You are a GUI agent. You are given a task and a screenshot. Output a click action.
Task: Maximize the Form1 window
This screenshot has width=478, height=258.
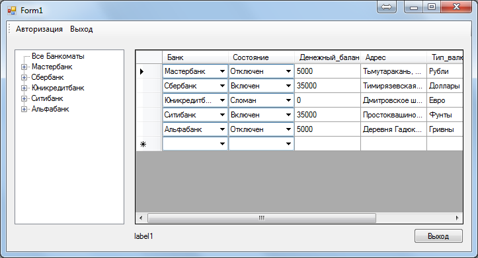431,7
